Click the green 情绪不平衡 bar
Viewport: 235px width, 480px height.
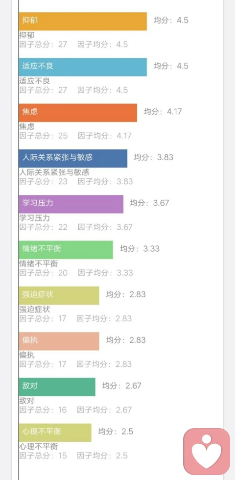tap(66, 250)
